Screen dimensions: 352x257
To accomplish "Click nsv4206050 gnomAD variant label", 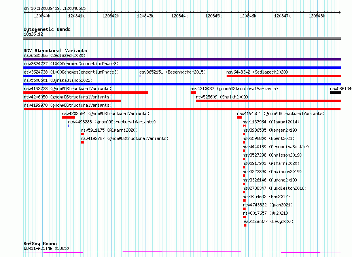I will coord(68,97).
